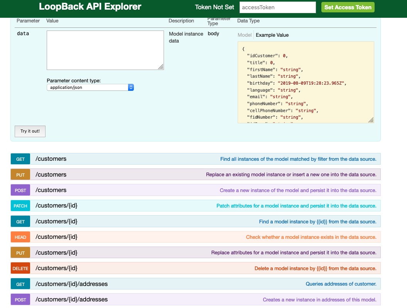Open GET /customers/{id}/addresses path link

(x=71, y=284)
